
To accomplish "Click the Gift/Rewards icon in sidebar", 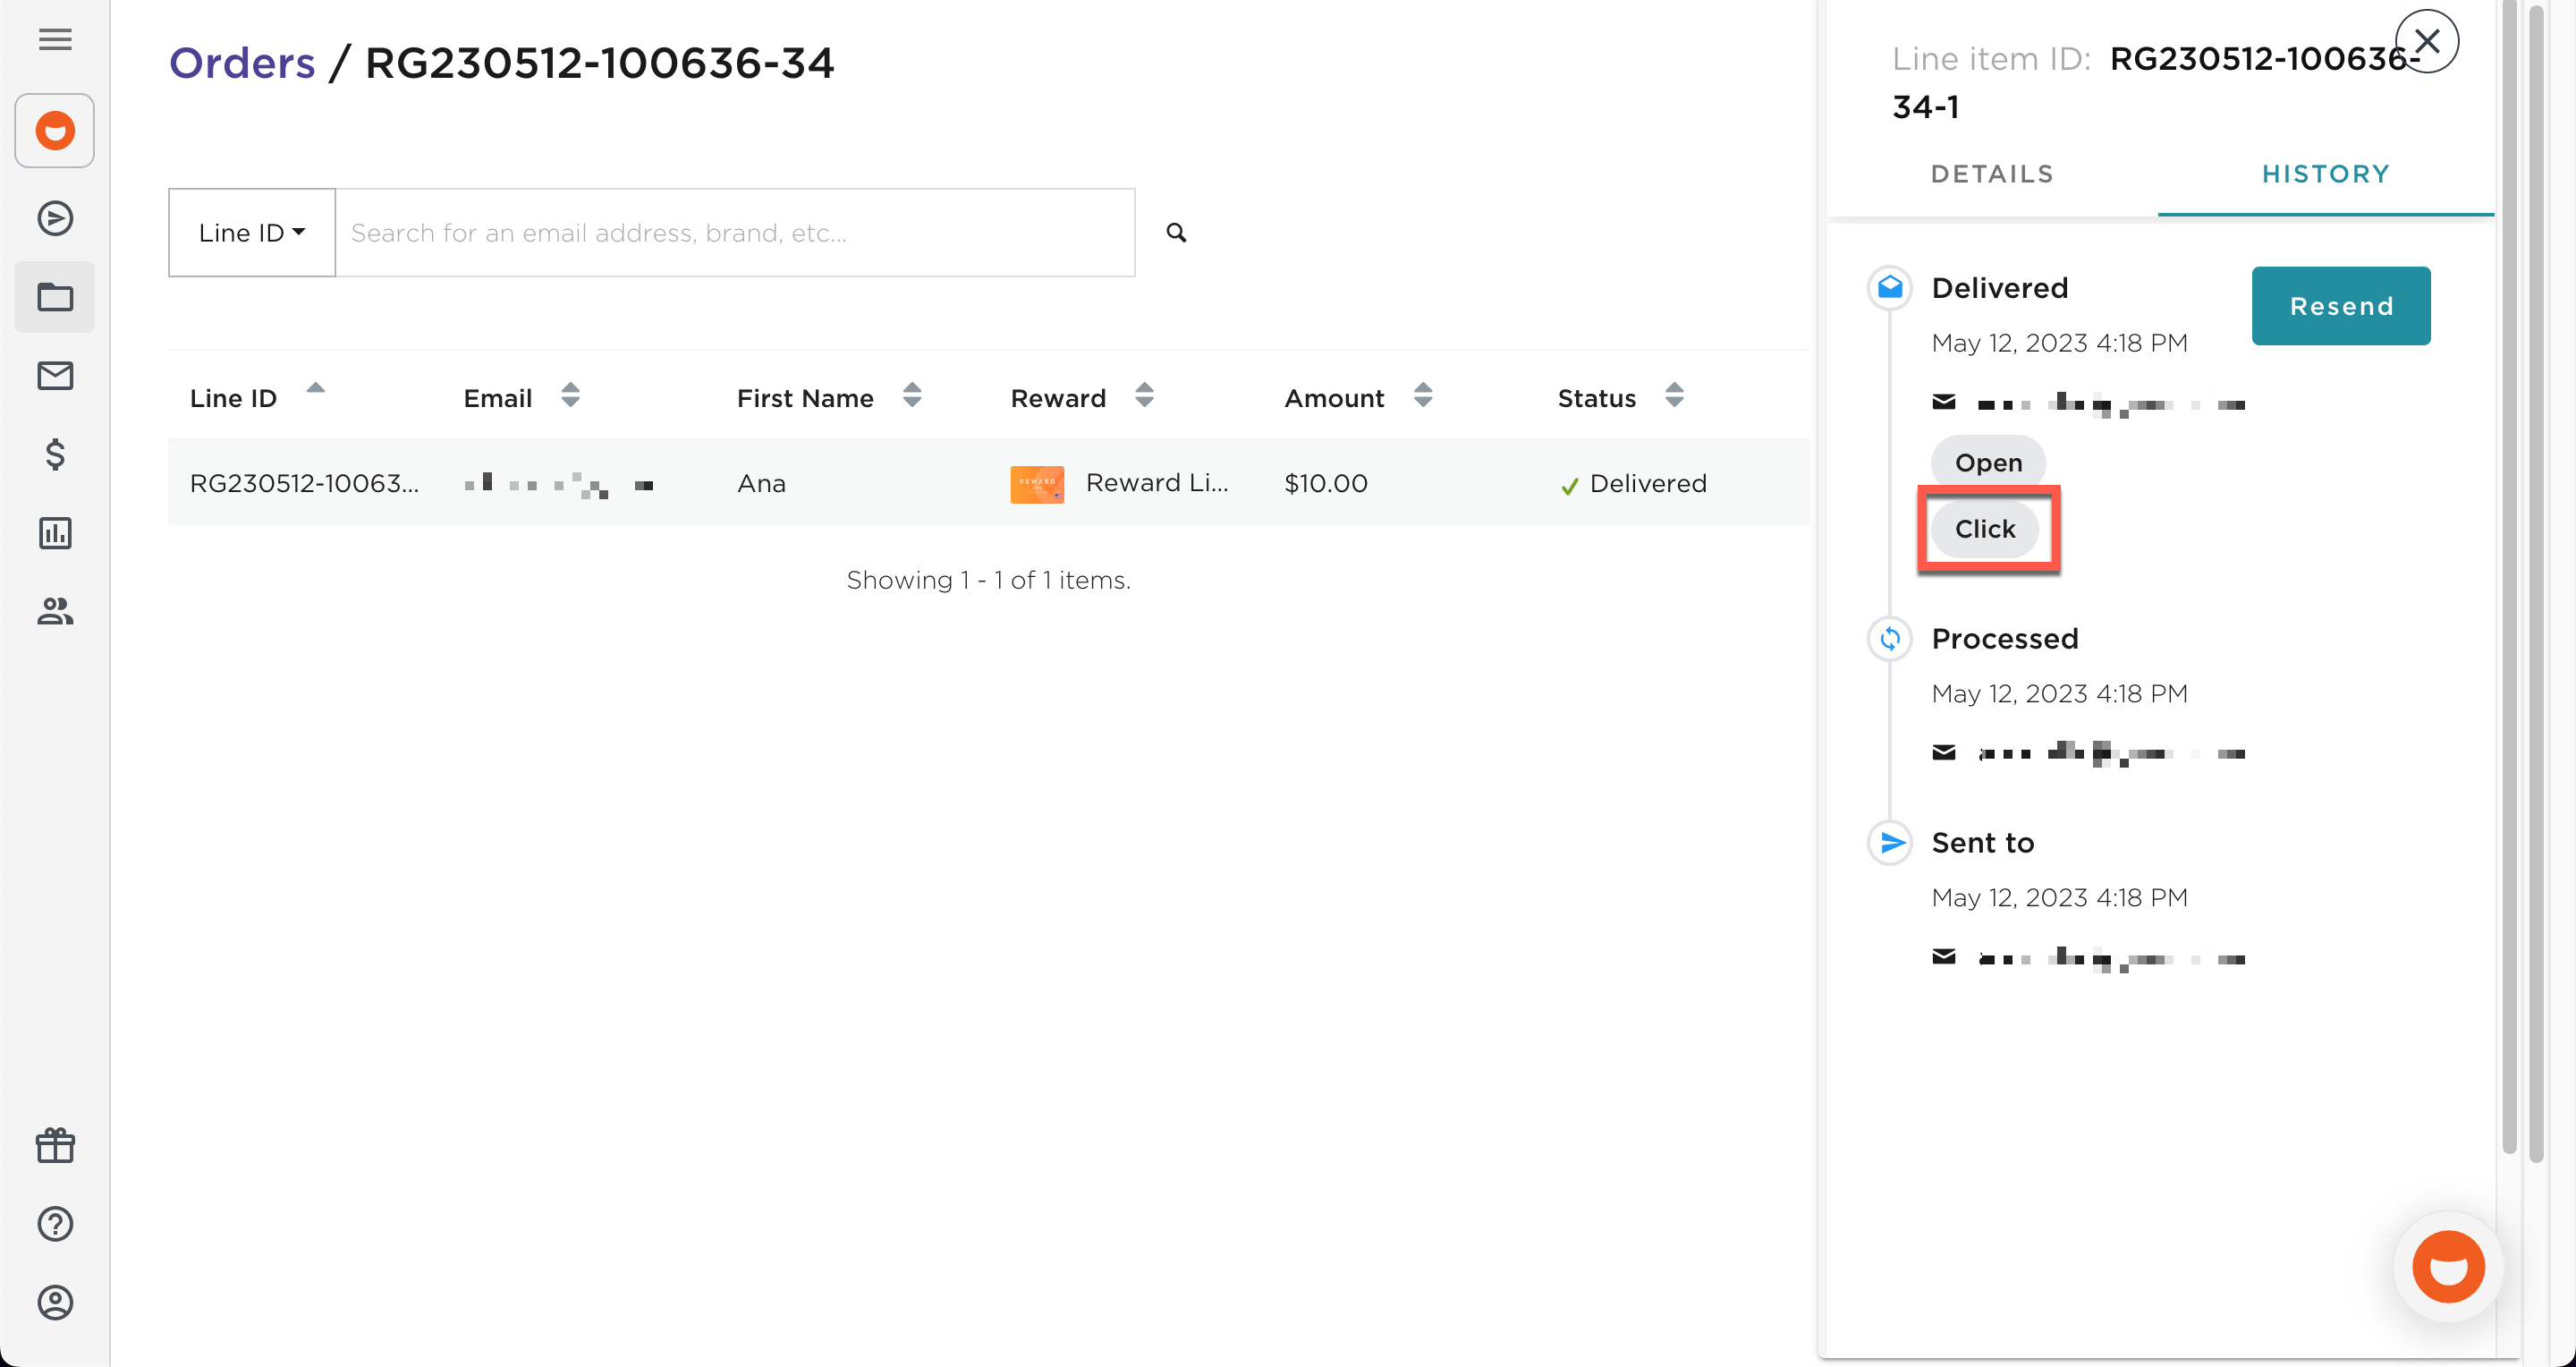I will pyautogui.click(x=55, y=1145).
